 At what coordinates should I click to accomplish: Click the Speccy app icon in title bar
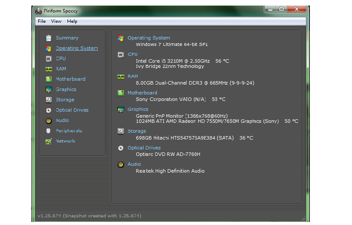(38, 11)
